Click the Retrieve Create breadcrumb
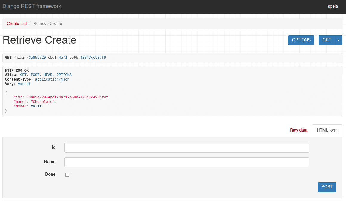The width and height of the screenshot is (346, 202). click(x=48, y=24)
